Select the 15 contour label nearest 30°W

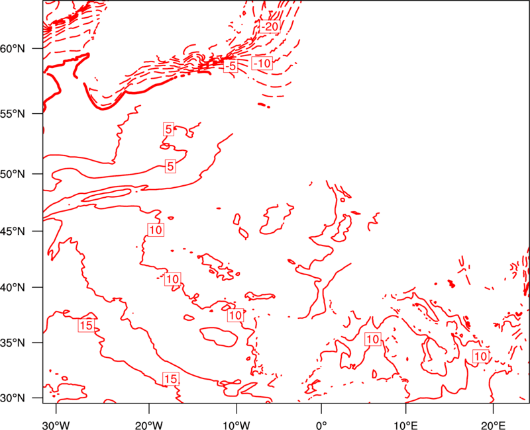tap(86, 325)
